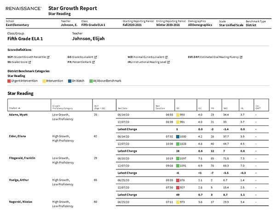Click the Growth Proficiency Category column header
This screenshot has width=276, height=213.
pyautogui.click(x=63, y=107)
